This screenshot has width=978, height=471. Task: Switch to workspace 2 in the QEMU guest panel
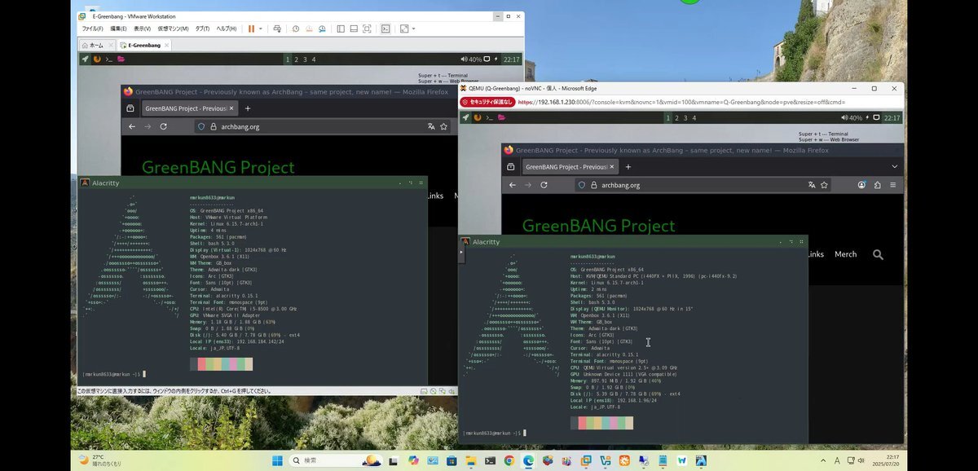[x=678, y=118]
